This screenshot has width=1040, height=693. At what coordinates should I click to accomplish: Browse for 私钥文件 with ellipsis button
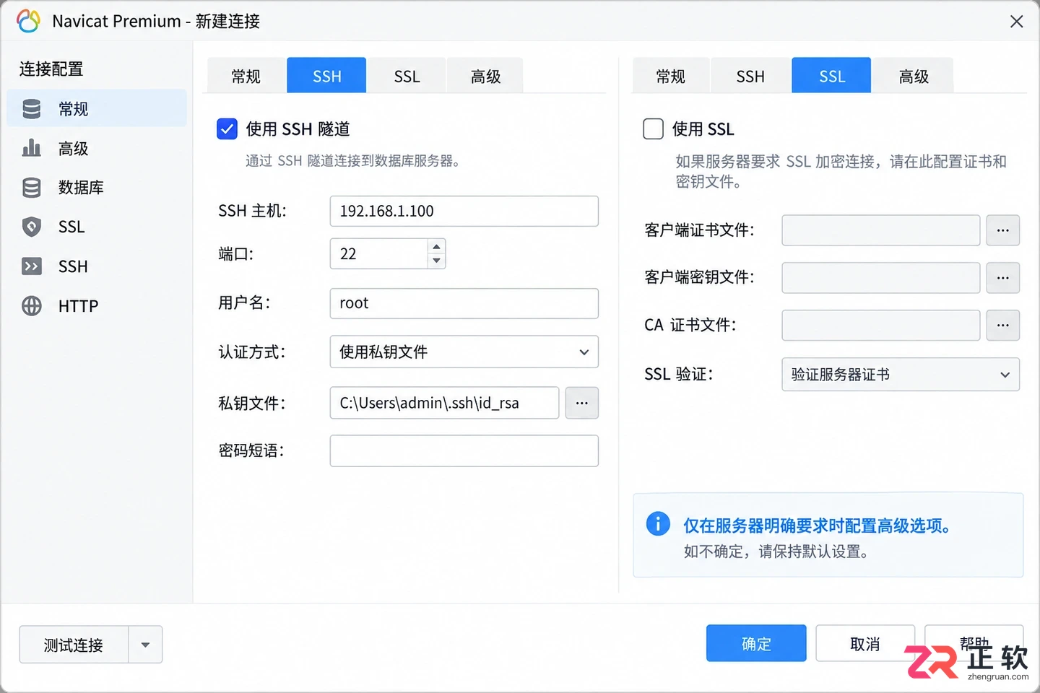[582, 403]
